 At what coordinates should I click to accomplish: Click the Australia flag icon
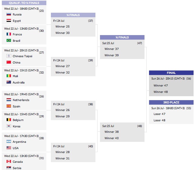point(9,82)
